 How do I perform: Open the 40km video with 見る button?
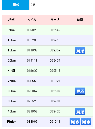click(80, 111)
